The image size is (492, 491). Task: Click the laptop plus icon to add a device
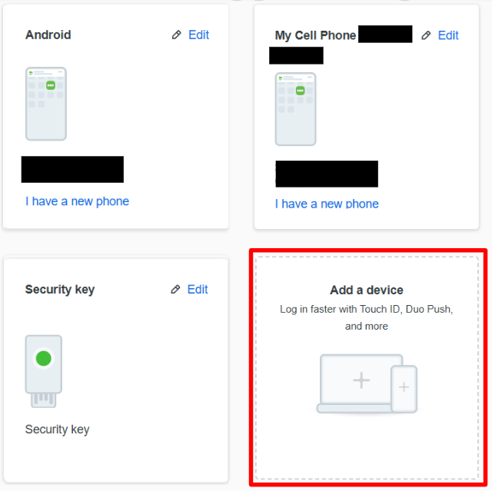pos(361,380)
